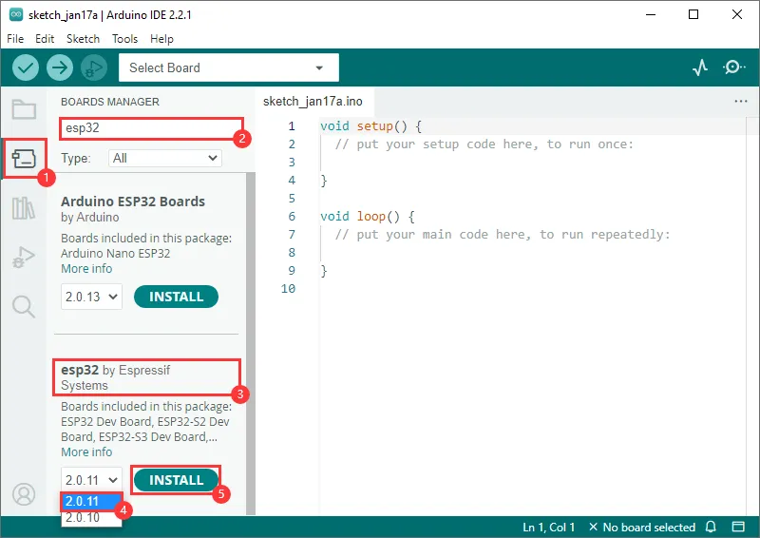760x538 pixels.
Task: Select version 2.0.10 from list
Action: [90, 517]
